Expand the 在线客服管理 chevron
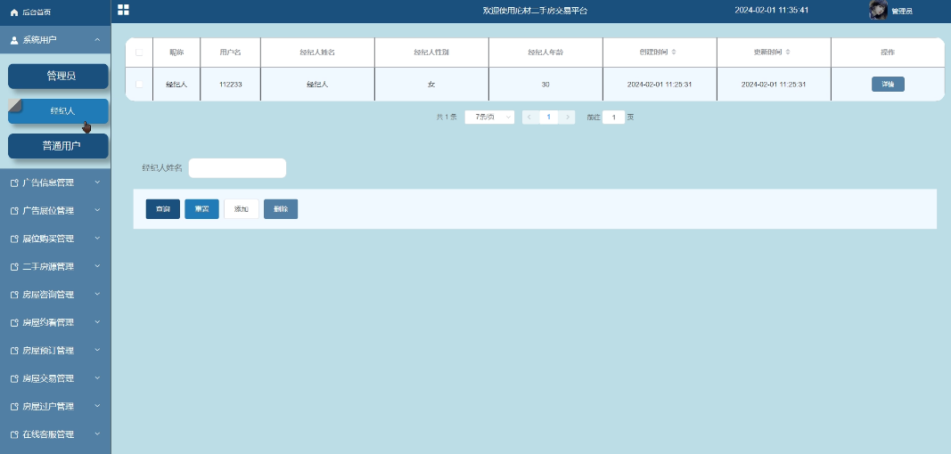Image resolution: width=951 pixels, height=454 pixels. coord(98,434)
